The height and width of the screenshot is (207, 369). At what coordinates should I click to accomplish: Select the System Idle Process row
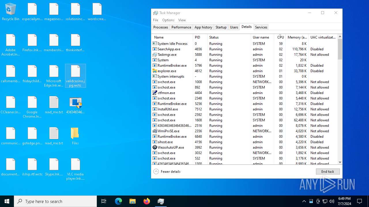click(244, 44)
